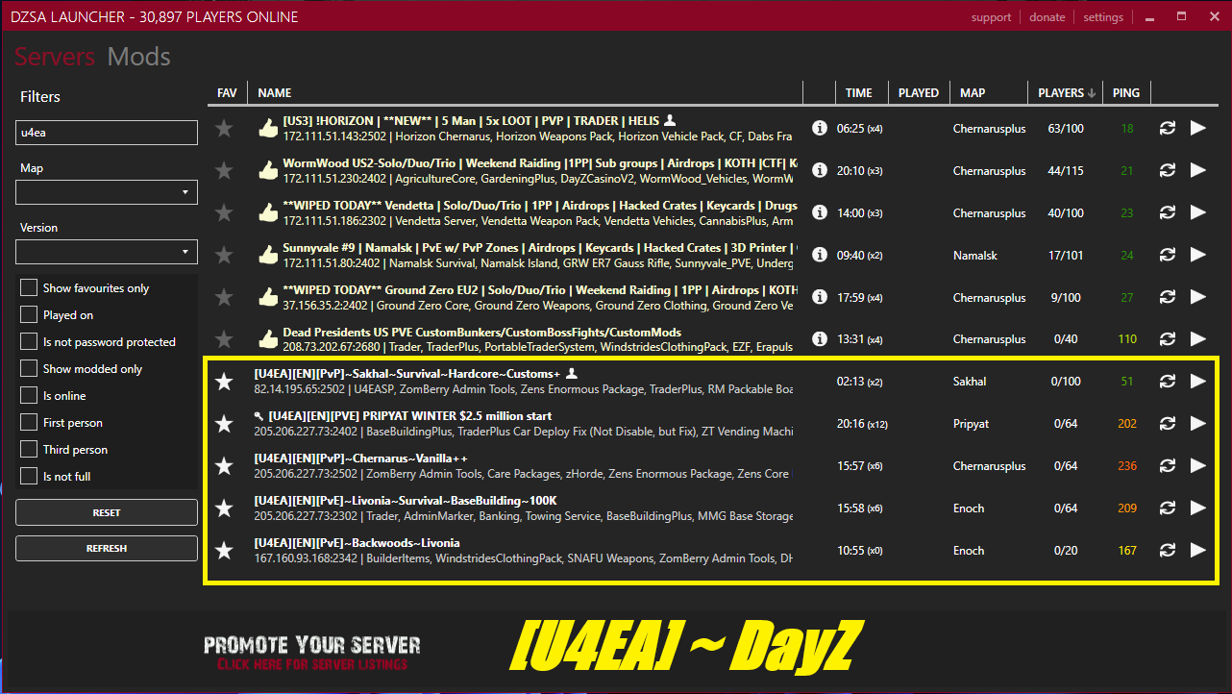
Task: Toggle First person filter checkbox
Action: click(x=29, y=423)
